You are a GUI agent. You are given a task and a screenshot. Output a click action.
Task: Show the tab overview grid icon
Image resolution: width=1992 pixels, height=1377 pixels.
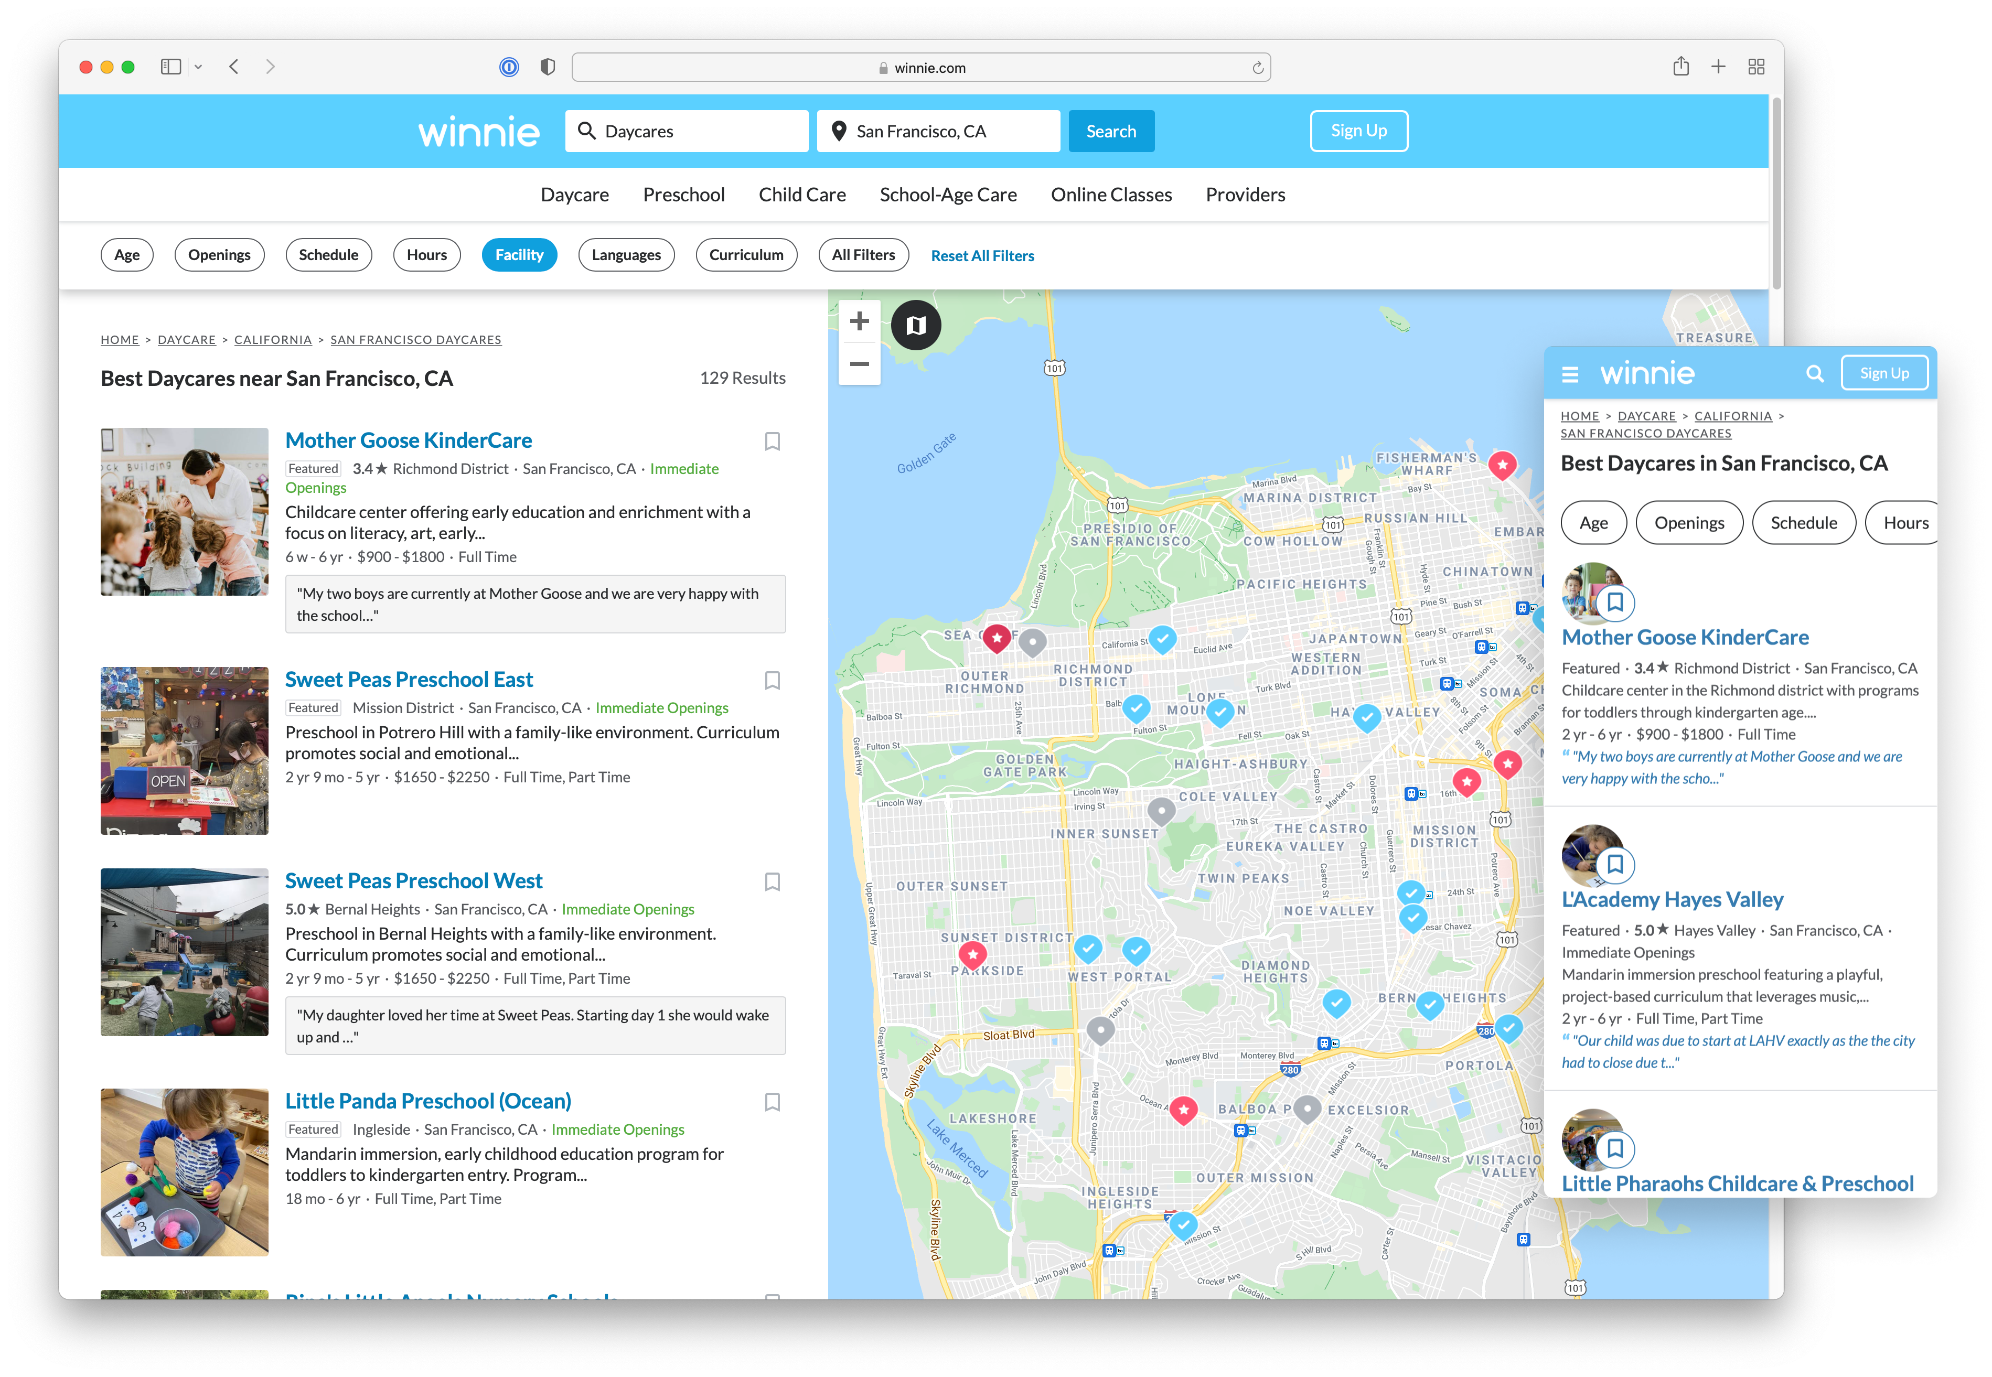tap(1755, 67)
